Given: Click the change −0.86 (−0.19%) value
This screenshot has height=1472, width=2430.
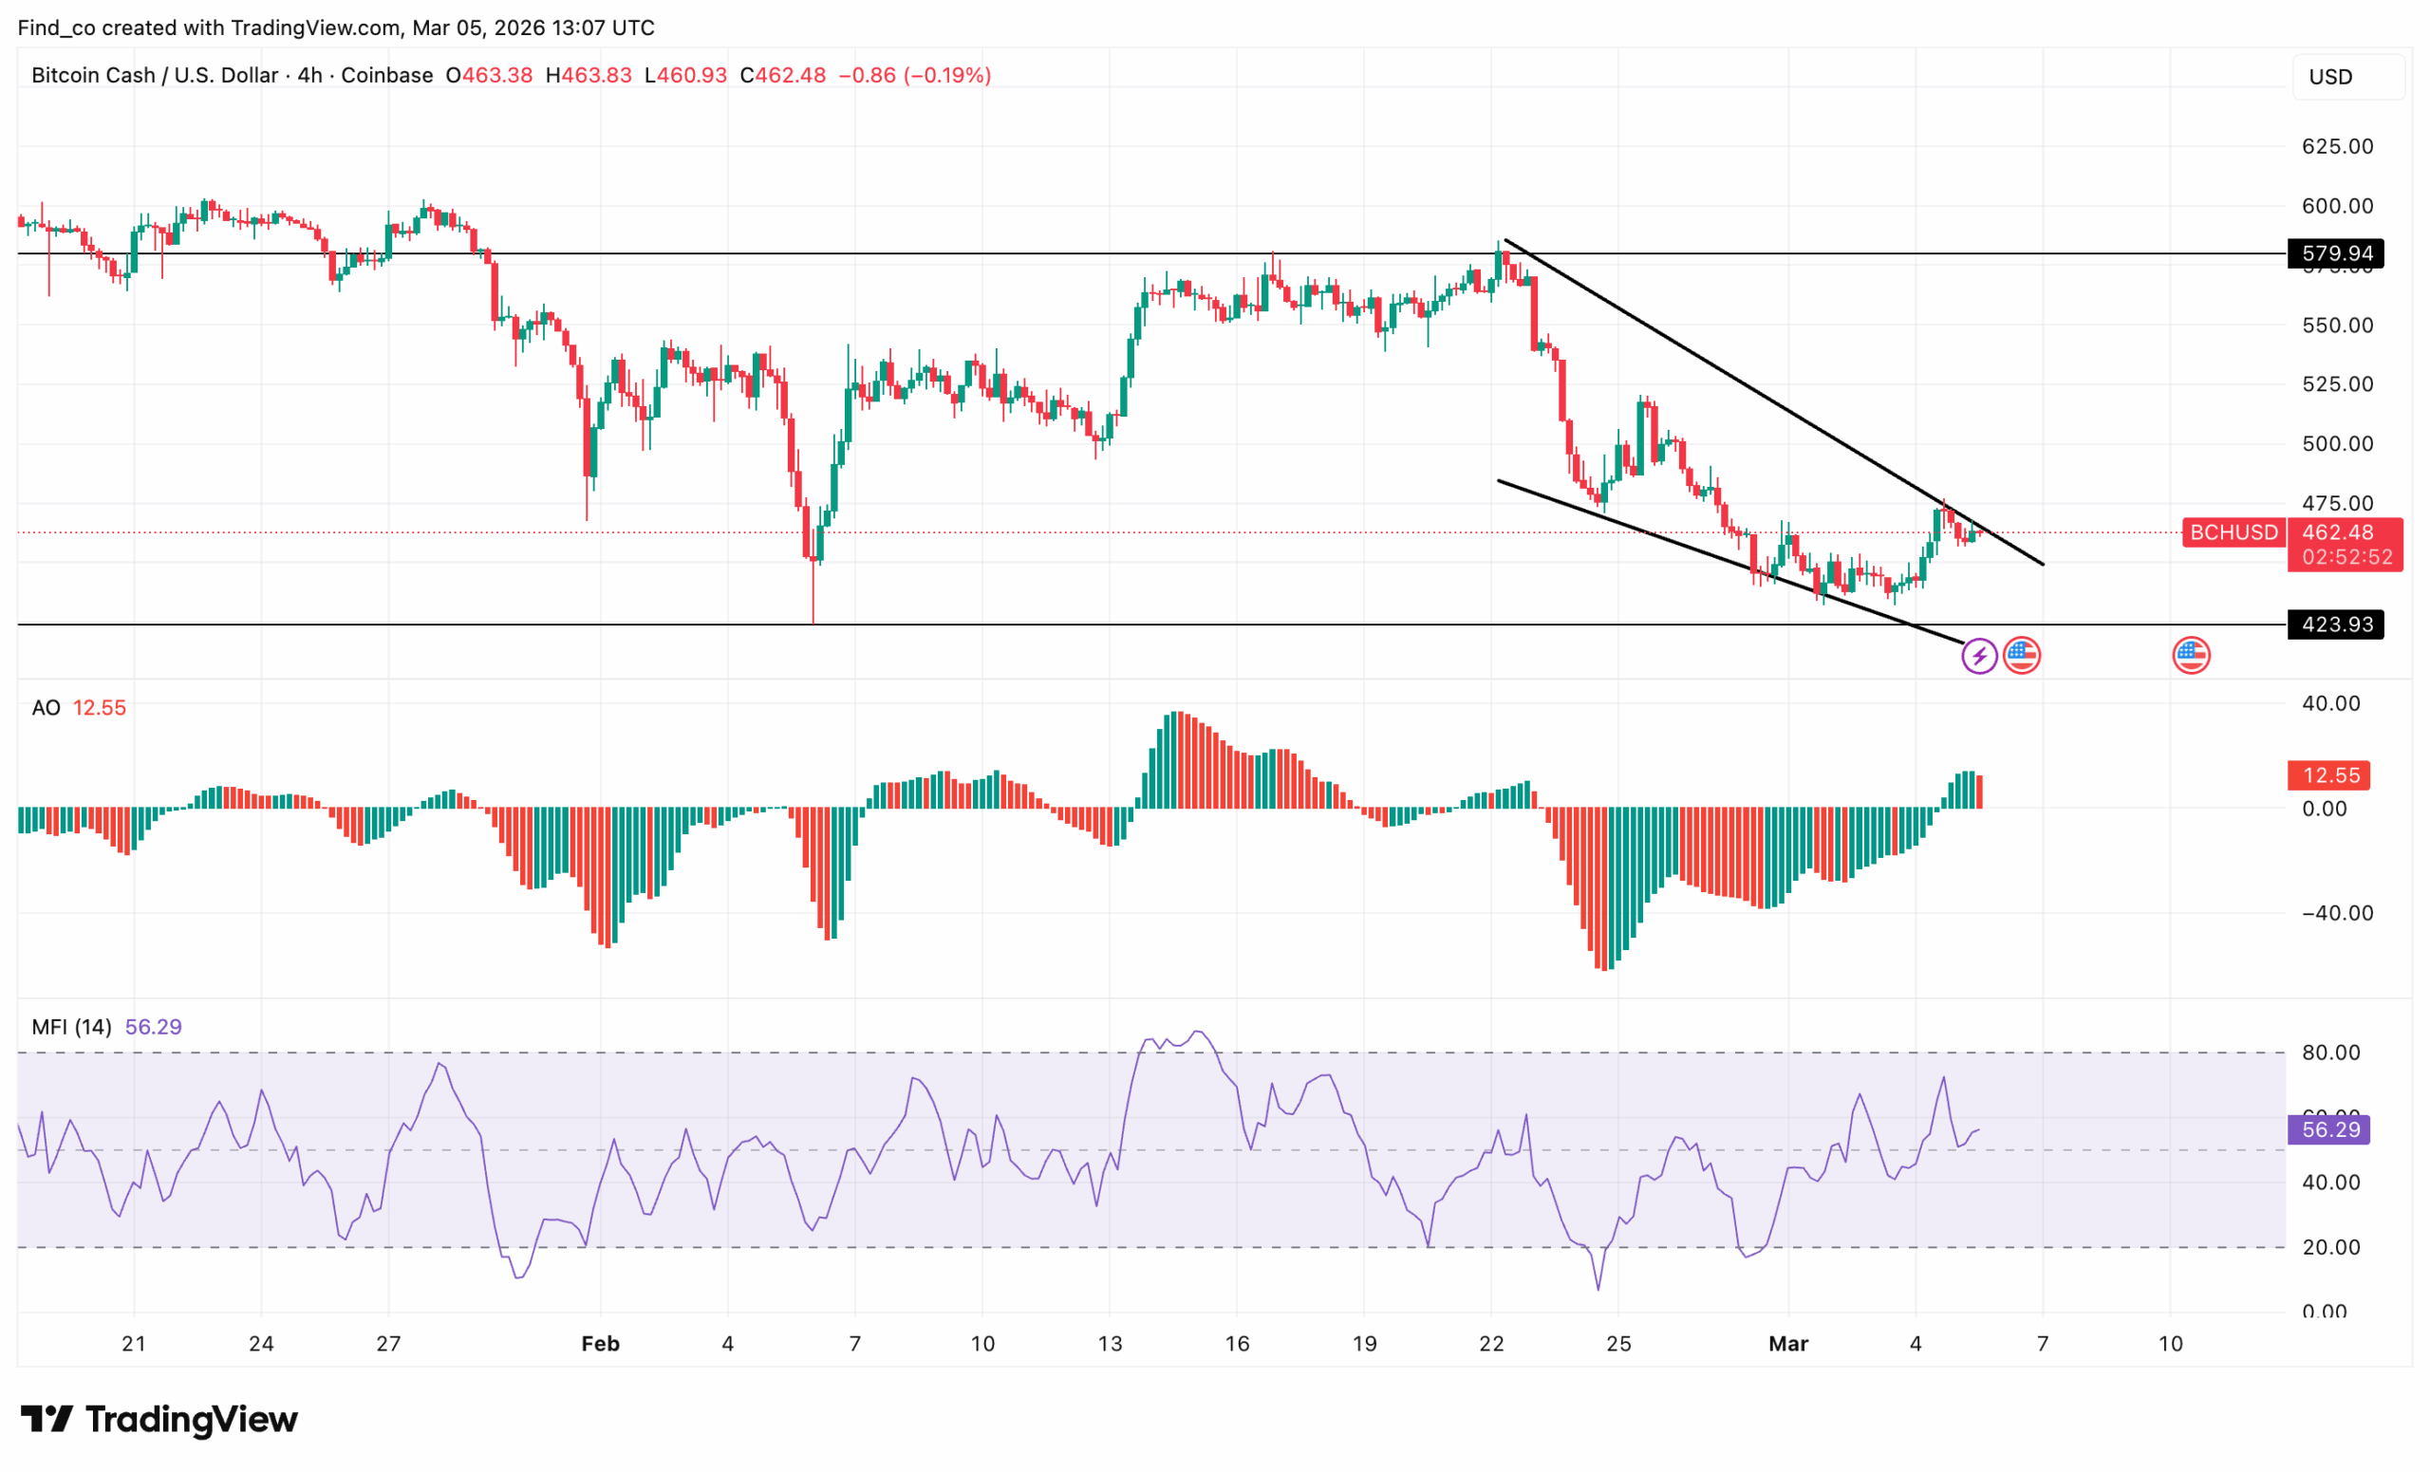Looking at the screenshot, I should (x=915, y=75).
